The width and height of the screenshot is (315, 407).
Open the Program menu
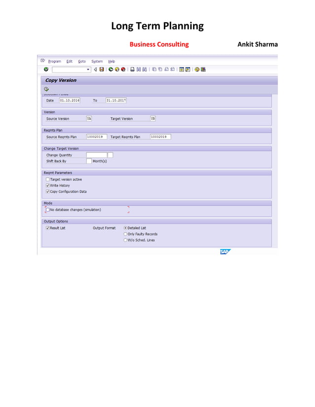tap(55, 61)
